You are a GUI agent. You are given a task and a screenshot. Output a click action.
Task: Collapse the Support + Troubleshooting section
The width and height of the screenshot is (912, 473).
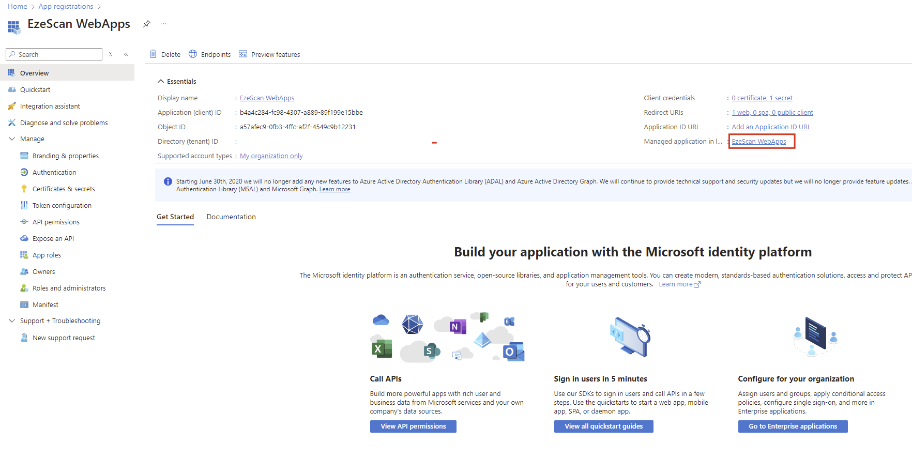pyautogui.click(x=12, y=321)
